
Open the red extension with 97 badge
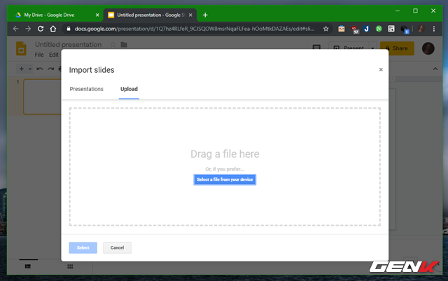pos(355,29)
